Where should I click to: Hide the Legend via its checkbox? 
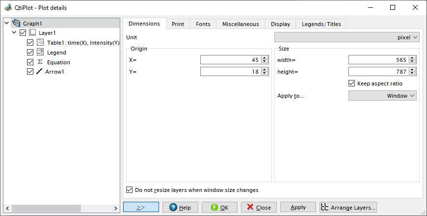click(x=30, y=52)
